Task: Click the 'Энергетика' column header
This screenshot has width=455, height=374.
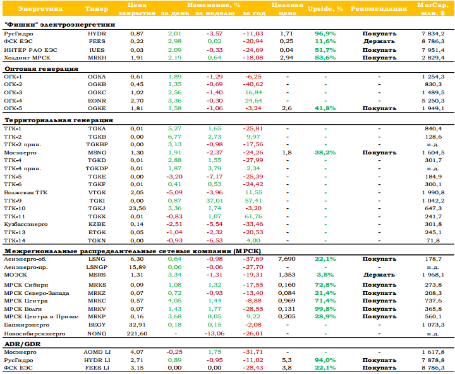Action: tap(40, 9)
